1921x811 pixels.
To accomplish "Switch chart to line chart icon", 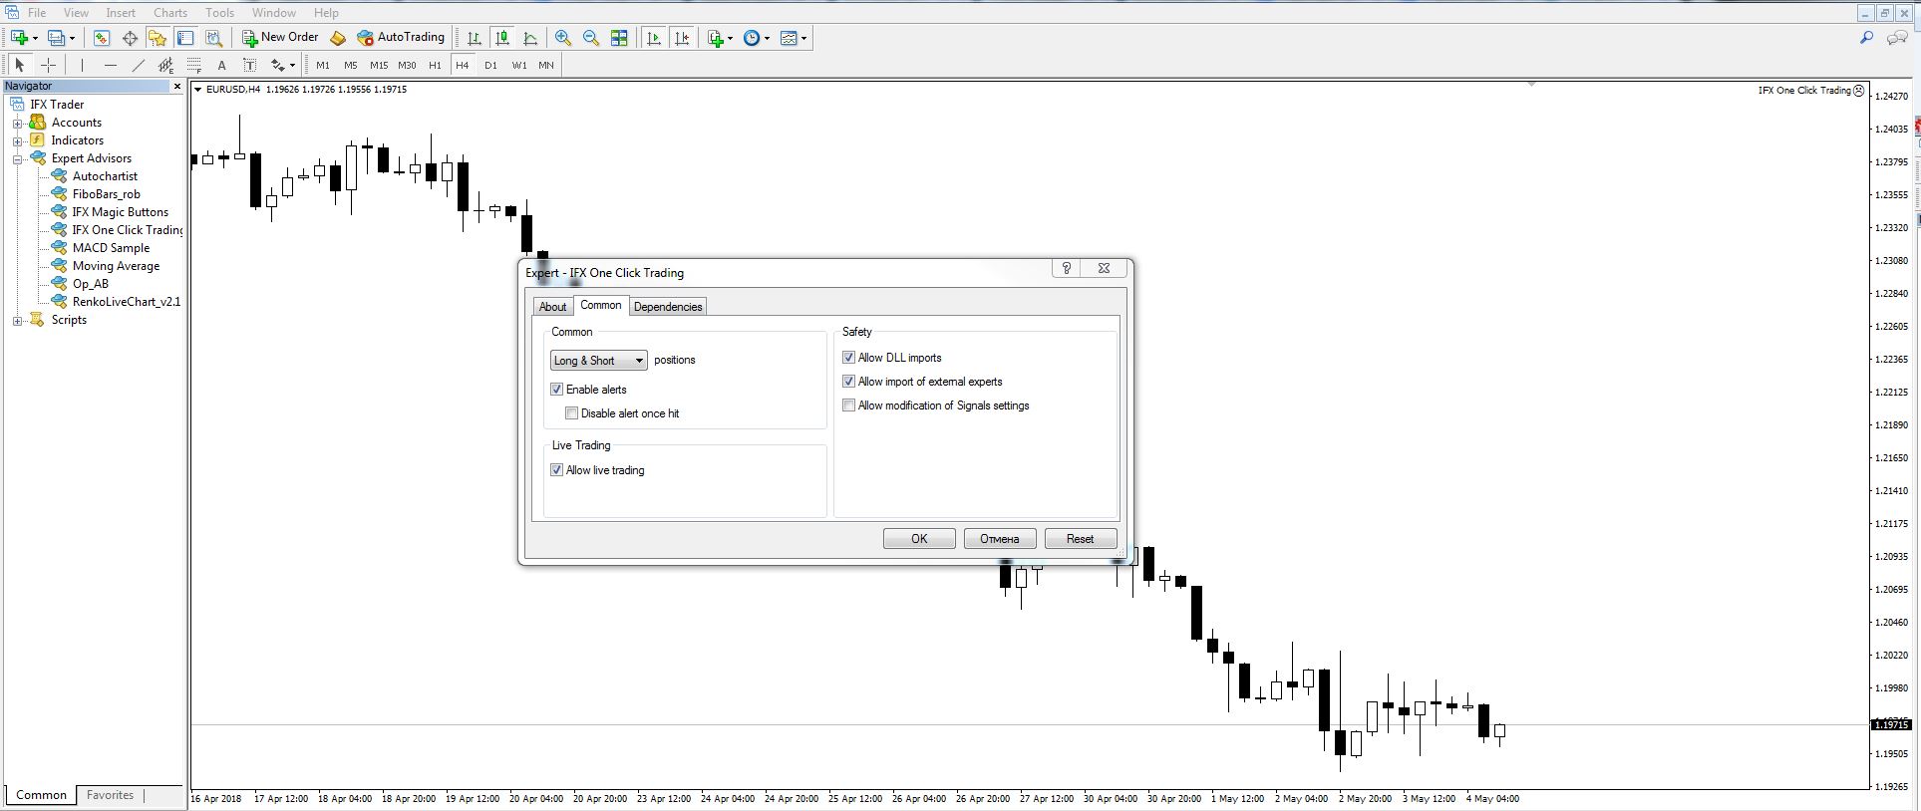I will pyautogui.click(x=530, y=38).
